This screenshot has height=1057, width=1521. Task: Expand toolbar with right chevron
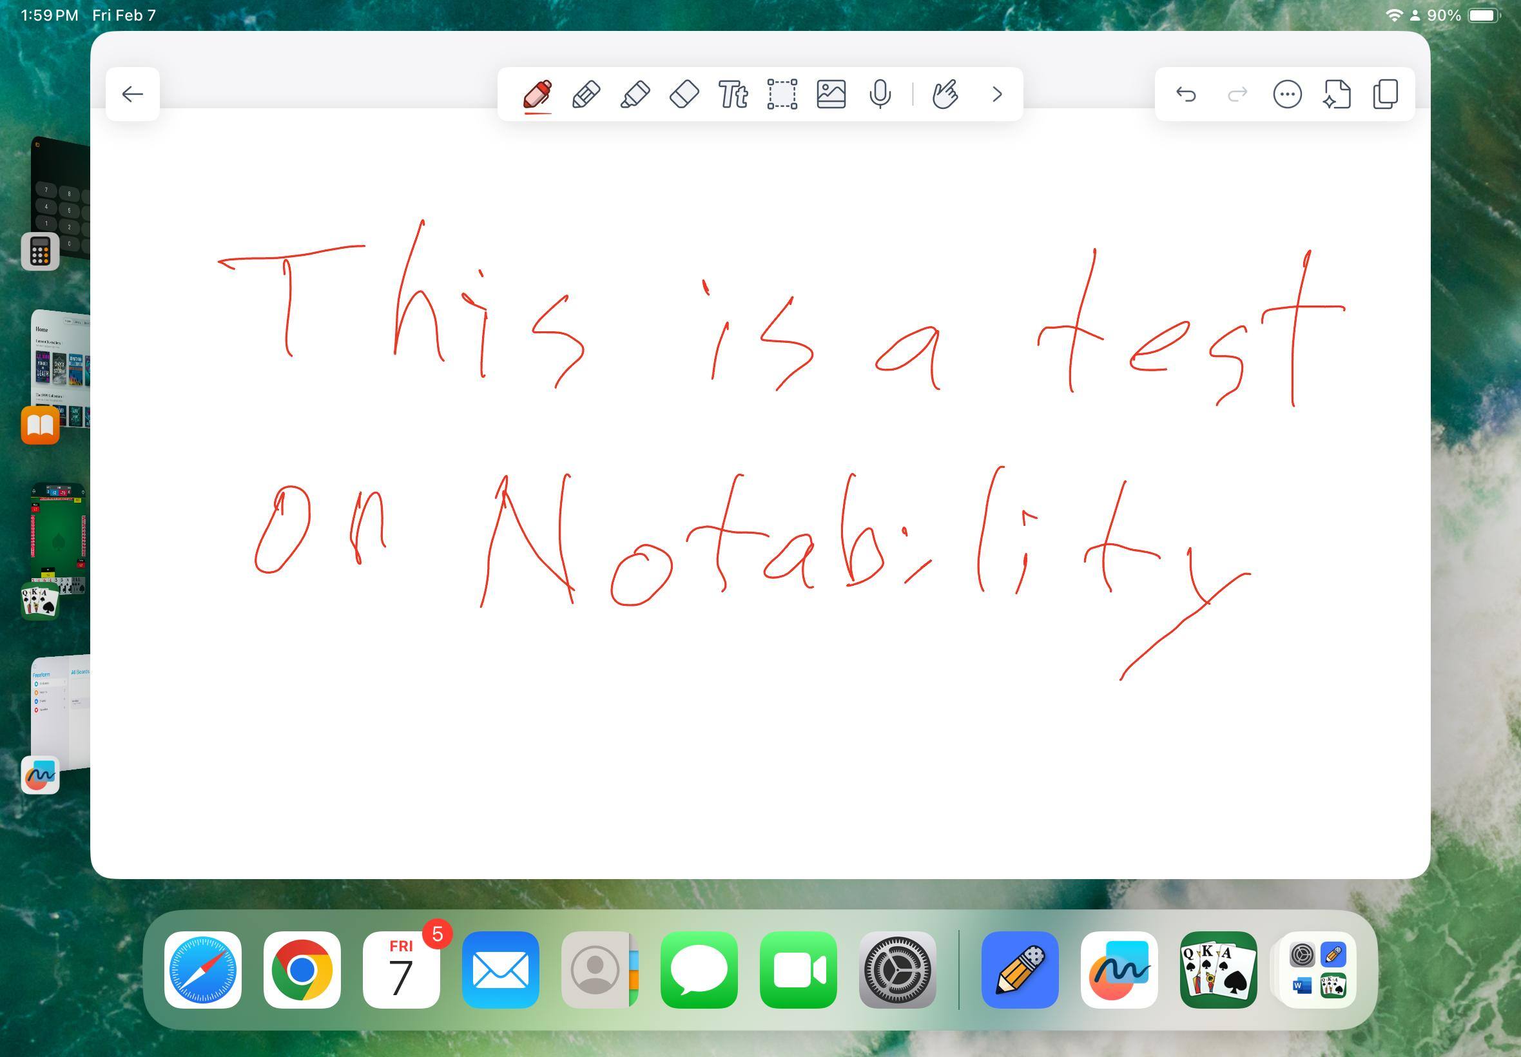996,94
